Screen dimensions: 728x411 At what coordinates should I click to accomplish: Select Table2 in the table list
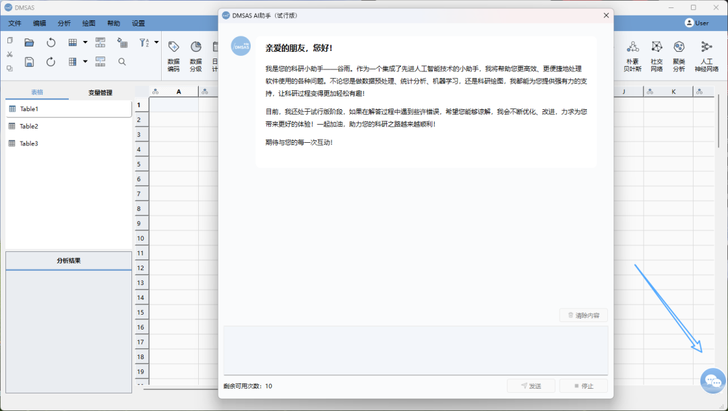coord(29,126)
